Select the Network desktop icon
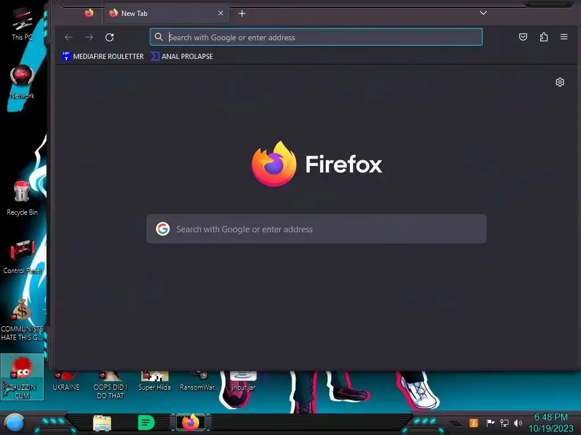The image size is (581, 435). click(x=22, y=82)
